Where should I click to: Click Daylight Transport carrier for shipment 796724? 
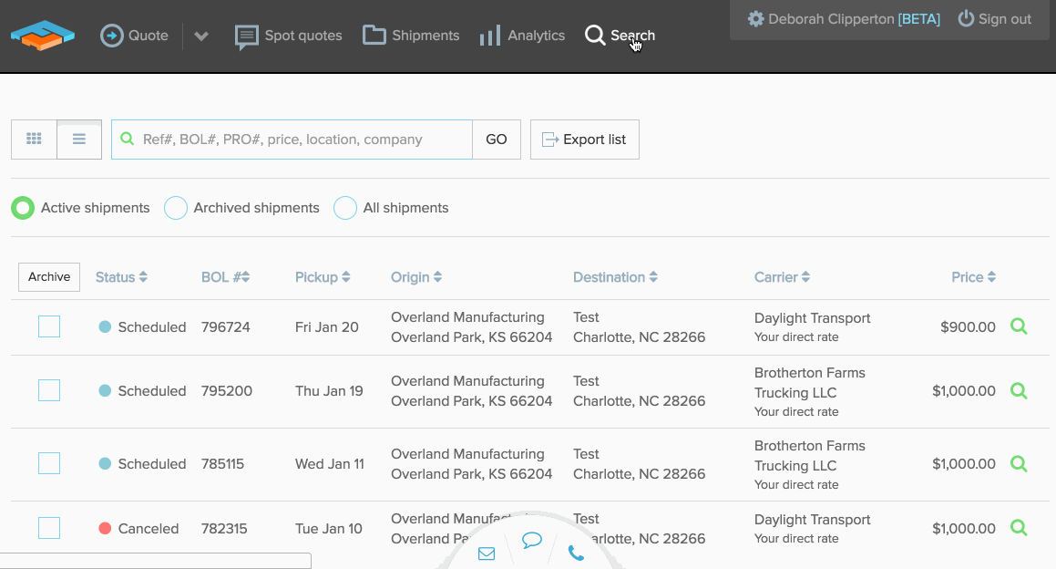812,318
